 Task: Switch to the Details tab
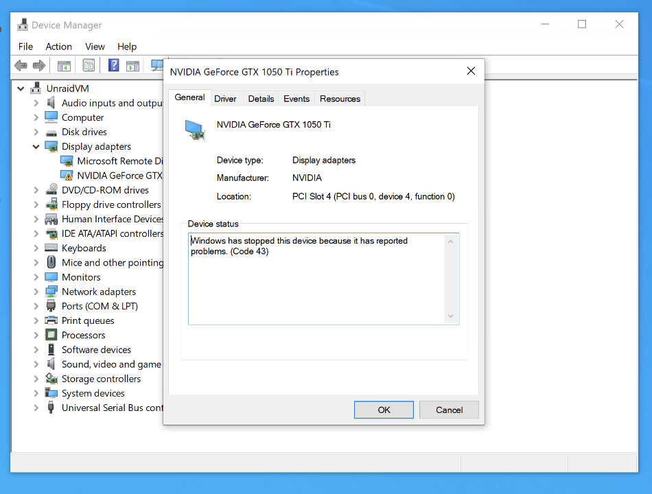coord(261,99)
